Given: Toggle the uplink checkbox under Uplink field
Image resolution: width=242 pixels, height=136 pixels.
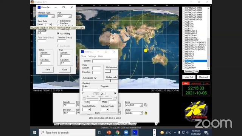Looking at the screenshot, I should pyautogui.click(x=84, y=93).
